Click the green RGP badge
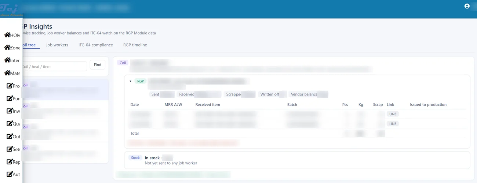This screenshot has height=183, width=477. [141, 81]
